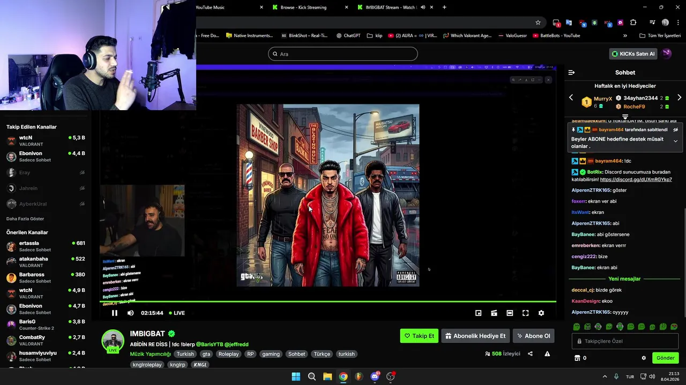Click the clip creation icon in player
Screen dimensions: 686x385
point(494,313)
